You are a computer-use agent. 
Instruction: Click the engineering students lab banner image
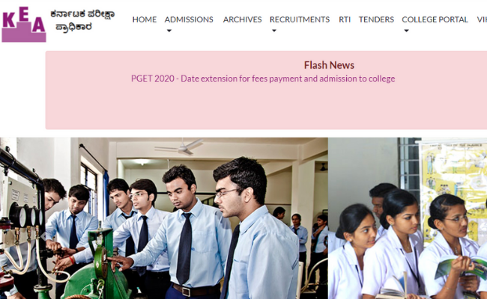(163, 218)
